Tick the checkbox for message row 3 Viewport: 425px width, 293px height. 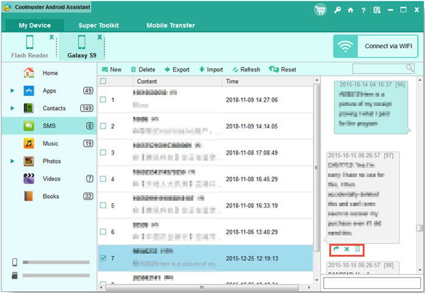pos(103,153)
